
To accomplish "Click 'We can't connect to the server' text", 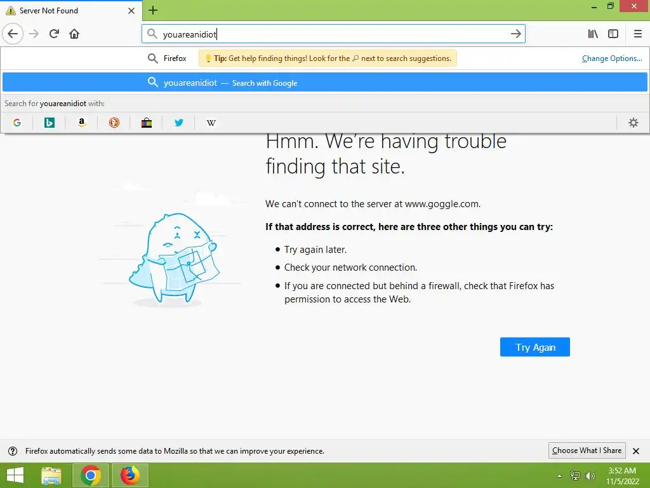I will [373, 204].
